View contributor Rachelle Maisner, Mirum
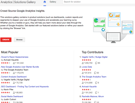 click(93, 97)
